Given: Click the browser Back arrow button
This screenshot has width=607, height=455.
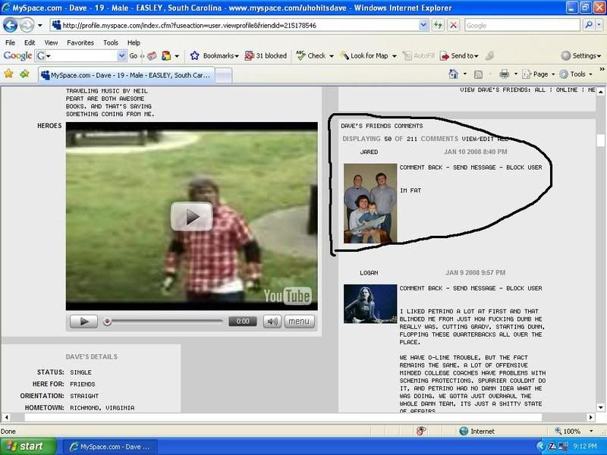Looking at the screenshot, I should click(x=11, y=26).
